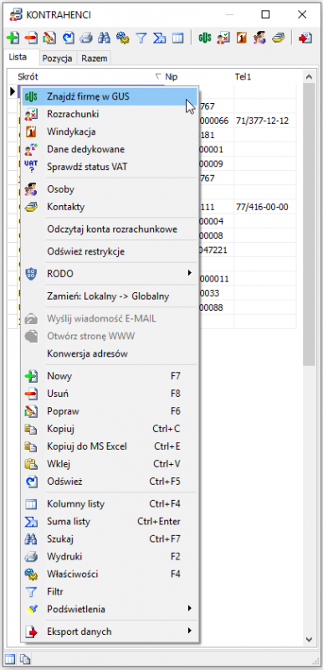Switch to the Pozycja tab
This screenshot has width=323, height=670.
coord(57,59)
